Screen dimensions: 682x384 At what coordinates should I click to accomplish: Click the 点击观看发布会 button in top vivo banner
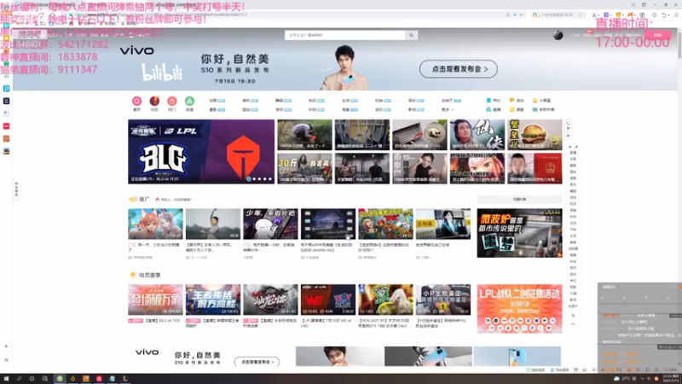459,69
